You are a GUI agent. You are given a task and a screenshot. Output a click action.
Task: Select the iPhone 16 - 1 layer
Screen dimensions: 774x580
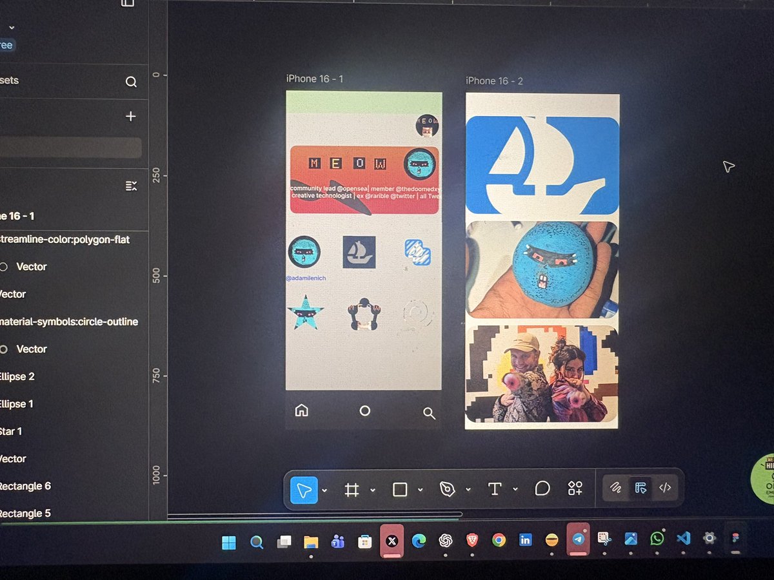pyautogui.click(x=17, y=216)
